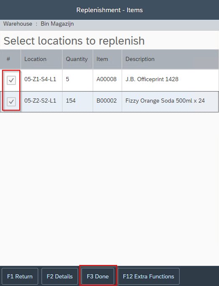Uncheck the checkbox for location 05-Z2-S2-L1
This screenshot has width=219, height=286.
(11, 102)
